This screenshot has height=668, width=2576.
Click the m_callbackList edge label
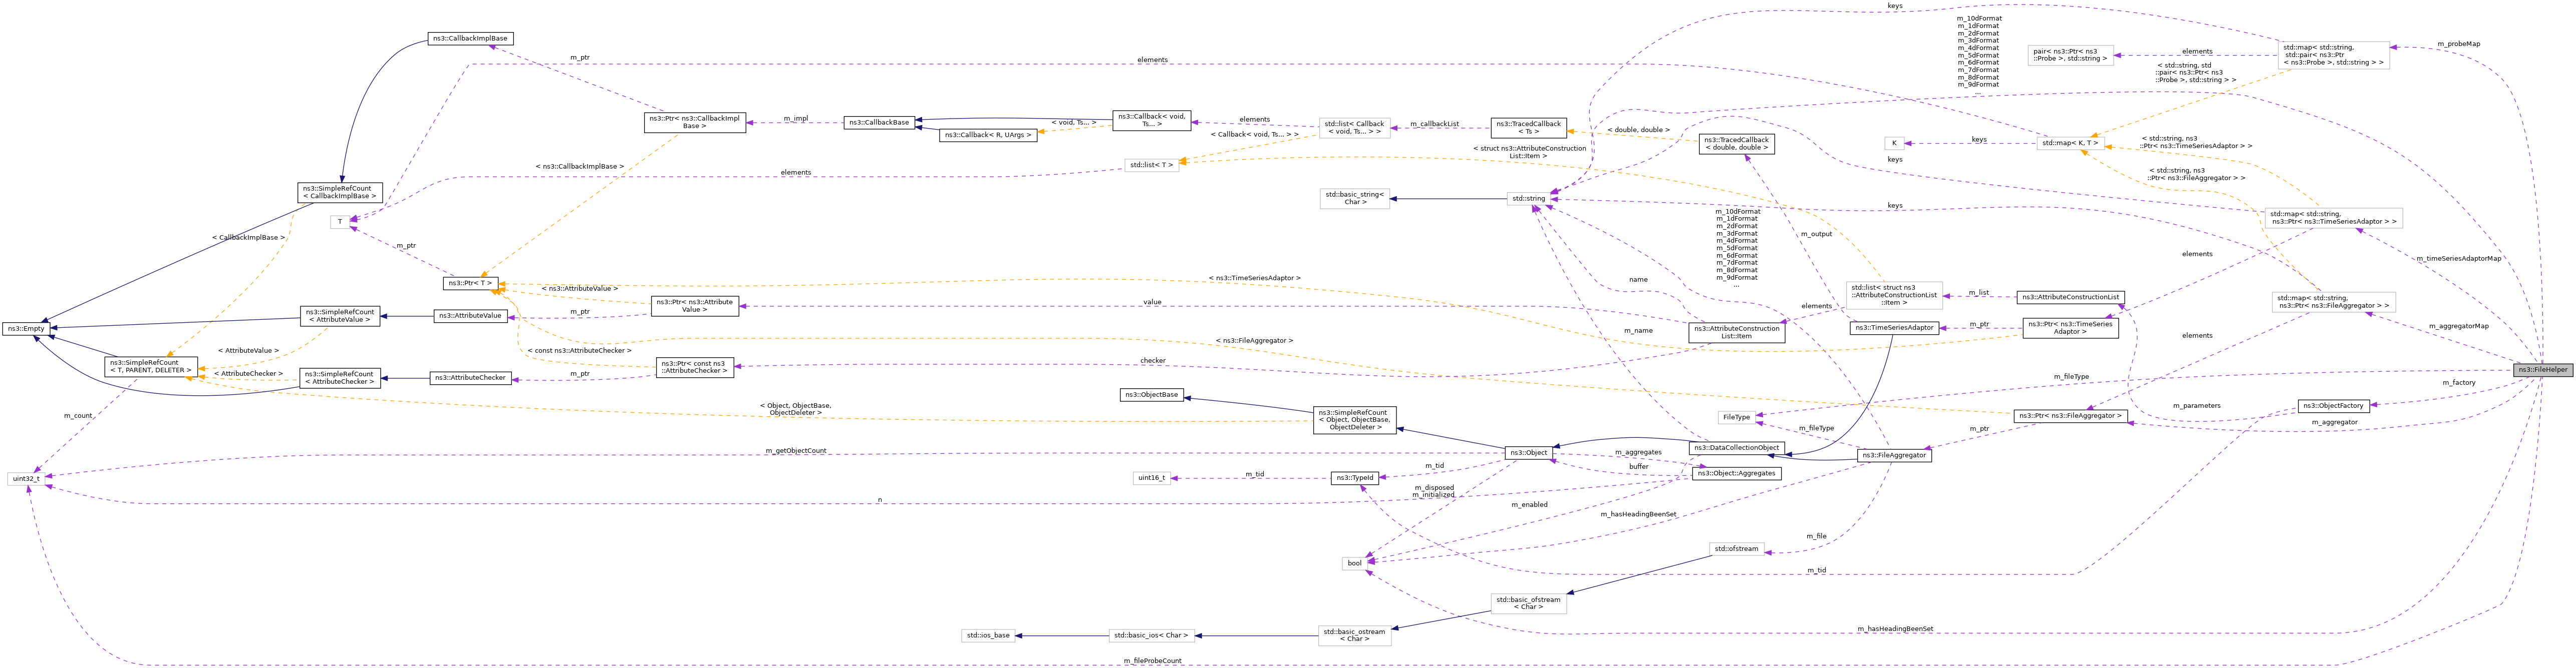pos(1435,124)
